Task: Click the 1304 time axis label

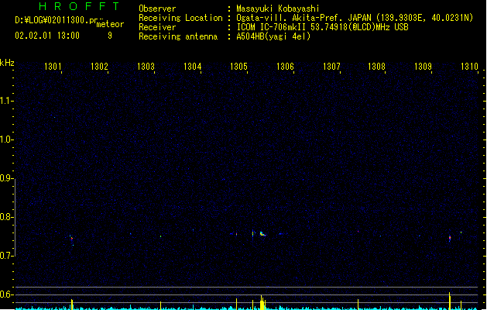Action: click(192, 66)
